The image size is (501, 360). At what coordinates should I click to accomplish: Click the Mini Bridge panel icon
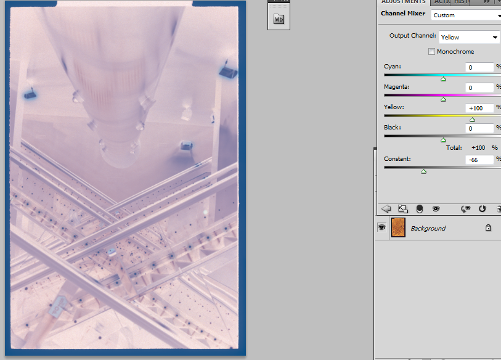279,20
